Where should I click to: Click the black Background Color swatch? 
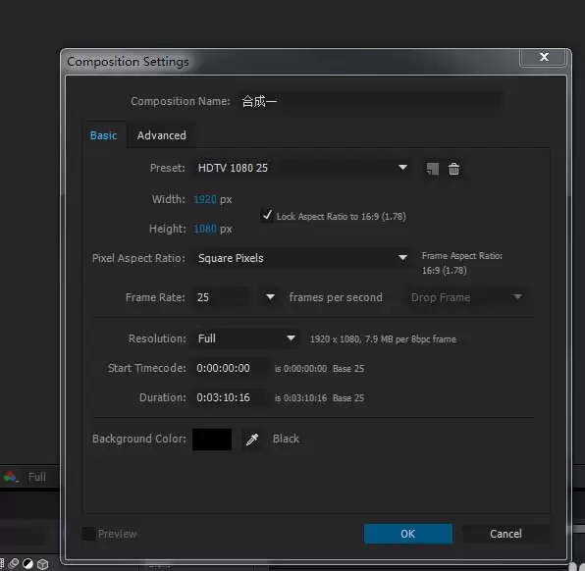[212, 440]
